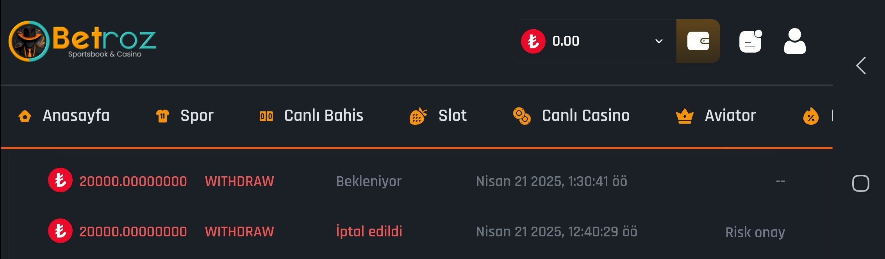
Task: Click the jersey icon beside Spor
Action: [x=162, y=116]
